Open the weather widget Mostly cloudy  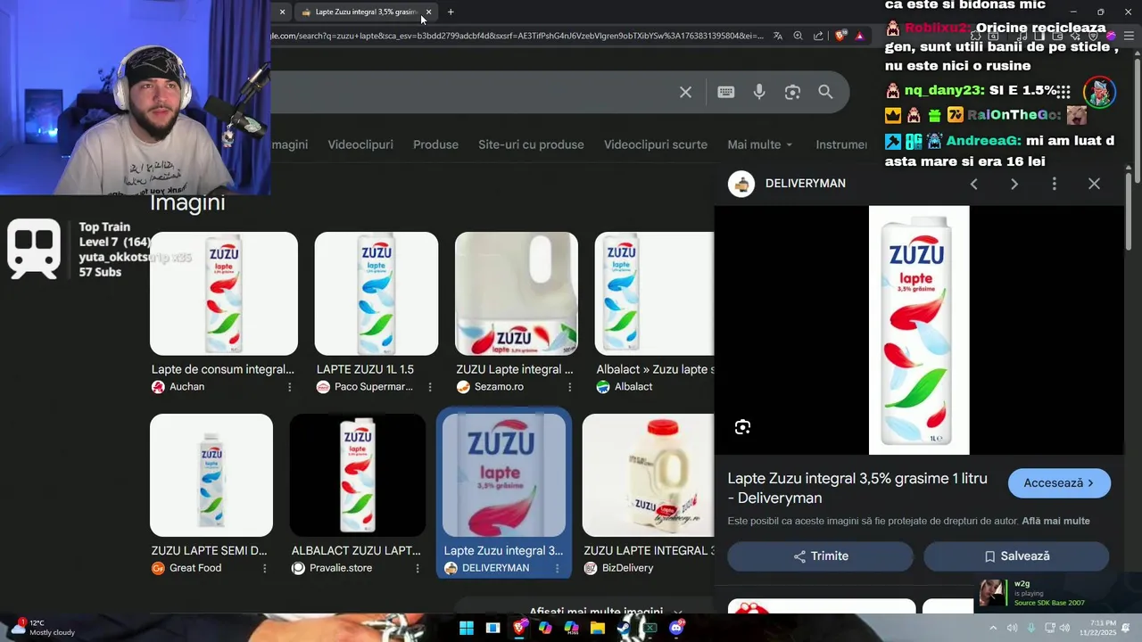42,628
